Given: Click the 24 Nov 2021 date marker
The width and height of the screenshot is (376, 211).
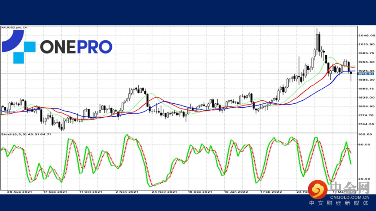Looking at the screenshot, I should coord(164,192).
